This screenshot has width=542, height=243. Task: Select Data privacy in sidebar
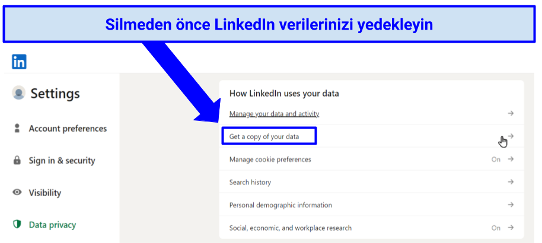tap(52, 225)
